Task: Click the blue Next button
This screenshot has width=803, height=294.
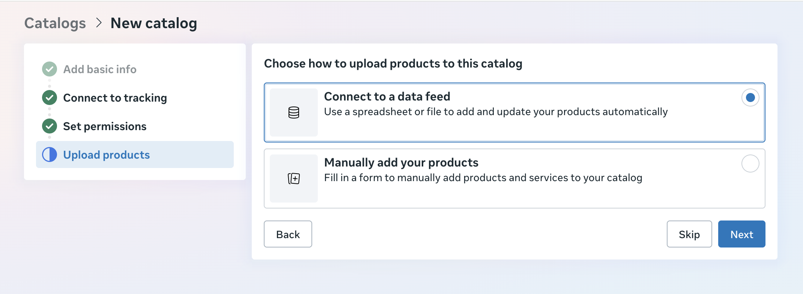Action: click(741, 234)
